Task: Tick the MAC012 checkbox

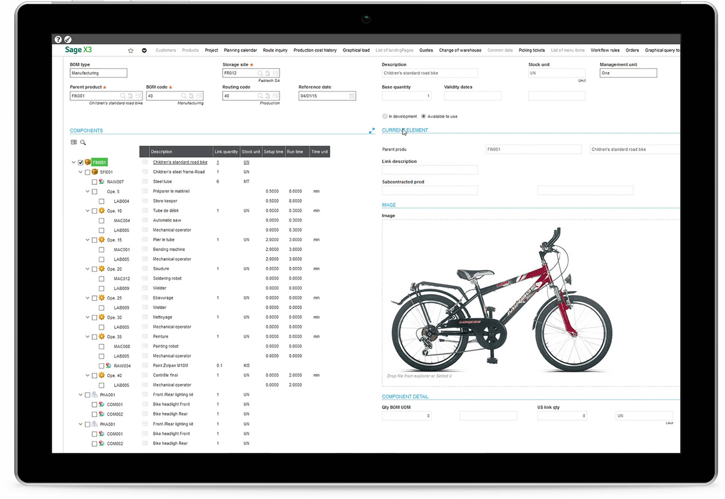Action: click(101, 279)
